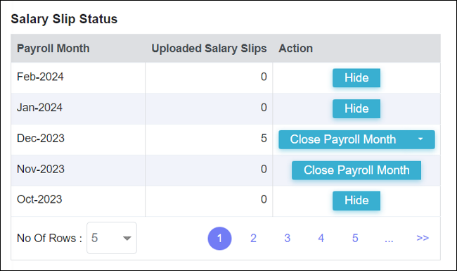This screenshot has width=457, height=271.
Task: Expand dropdown arrow on Dec-2023 action button
Action: pyautogui.click(x=420, y=139)
